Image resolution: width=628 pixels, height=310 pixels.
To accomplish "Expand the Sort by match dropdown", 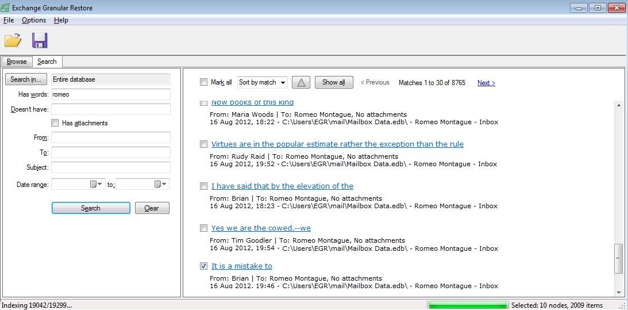I will pyautogui.click(x=263, y=82).
